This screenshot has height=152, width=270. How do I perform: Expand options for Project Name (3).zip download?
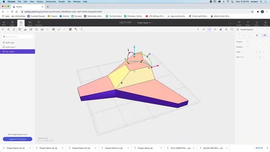click(x=62, y=148)
